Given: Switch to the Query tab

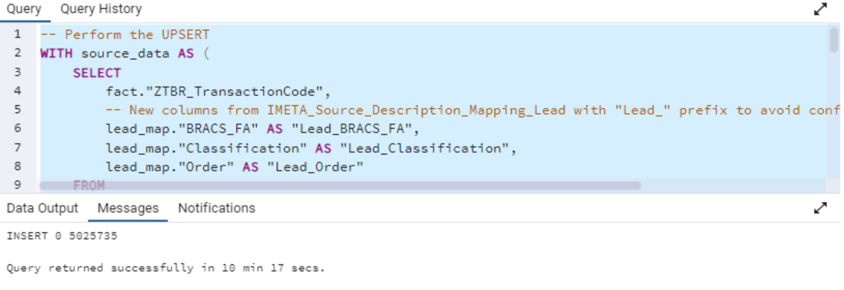Looking at the screenshot, I should 24,9.
